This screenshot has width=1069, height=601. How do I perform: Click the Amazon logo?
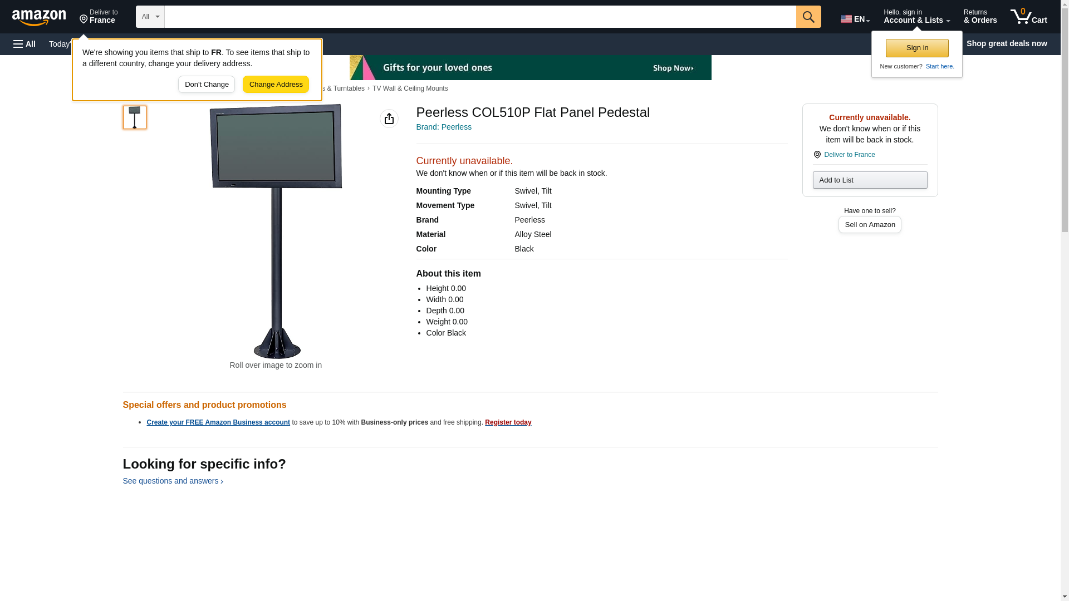[x=39, y=17]
